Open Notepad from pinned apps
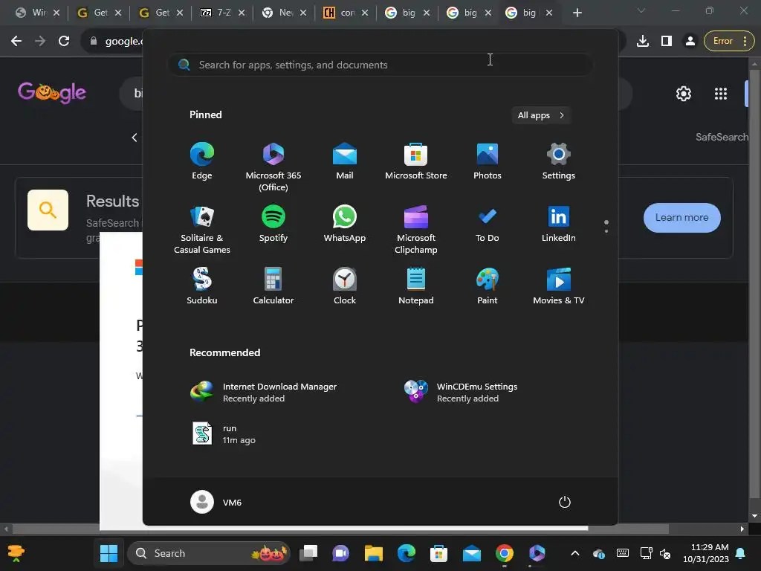Viewport: 761px width, 571px height. (x=416, y=286)
